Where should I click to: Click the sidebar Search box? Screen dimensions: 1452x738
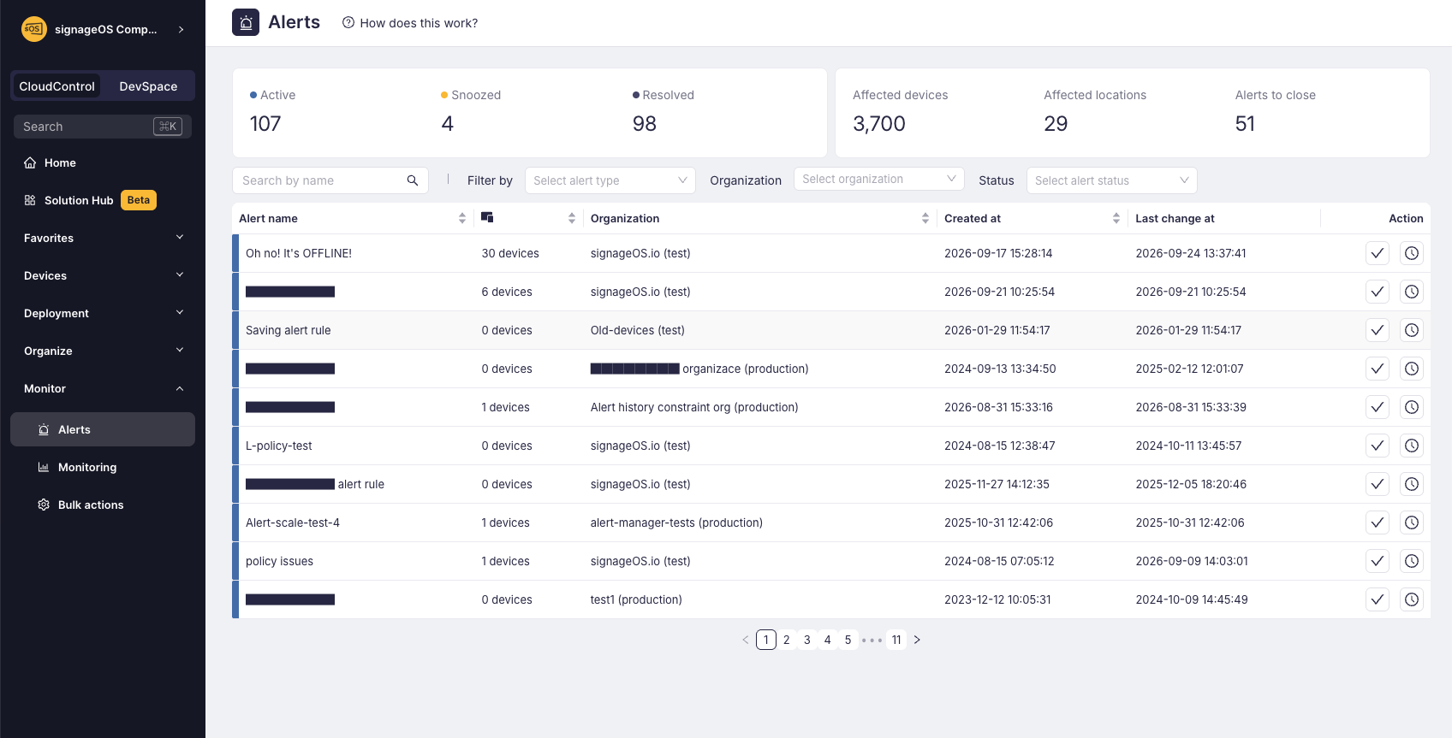(x=103, y=127)
